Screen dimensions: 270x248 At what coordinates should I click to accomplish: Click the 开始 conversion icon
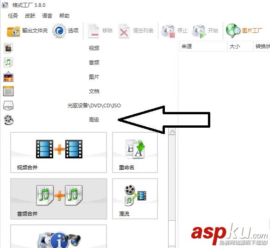tap(199, 31)
